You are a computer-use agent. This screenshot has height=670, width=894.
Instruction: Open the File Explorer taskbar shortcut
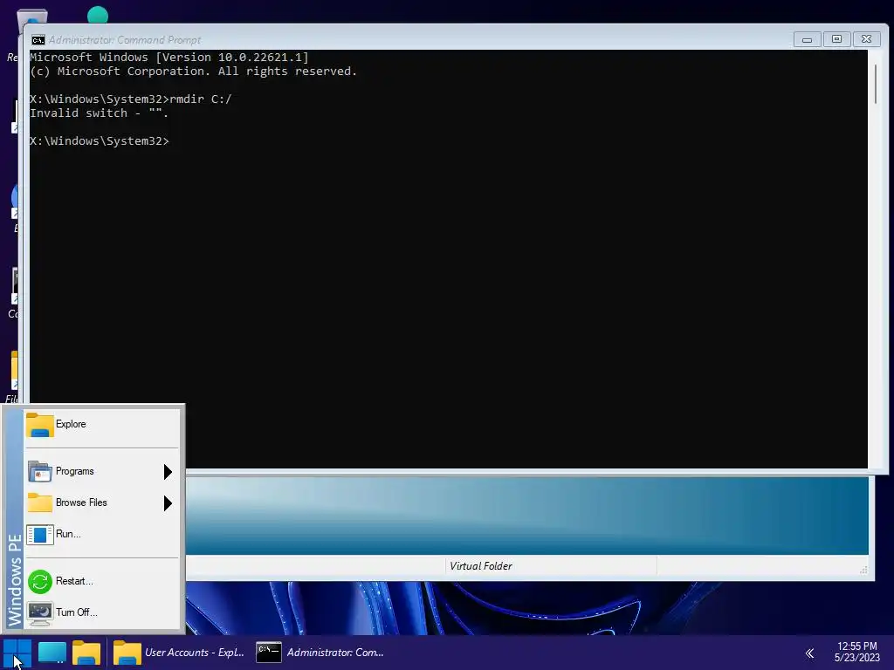(x=86, y=653)
